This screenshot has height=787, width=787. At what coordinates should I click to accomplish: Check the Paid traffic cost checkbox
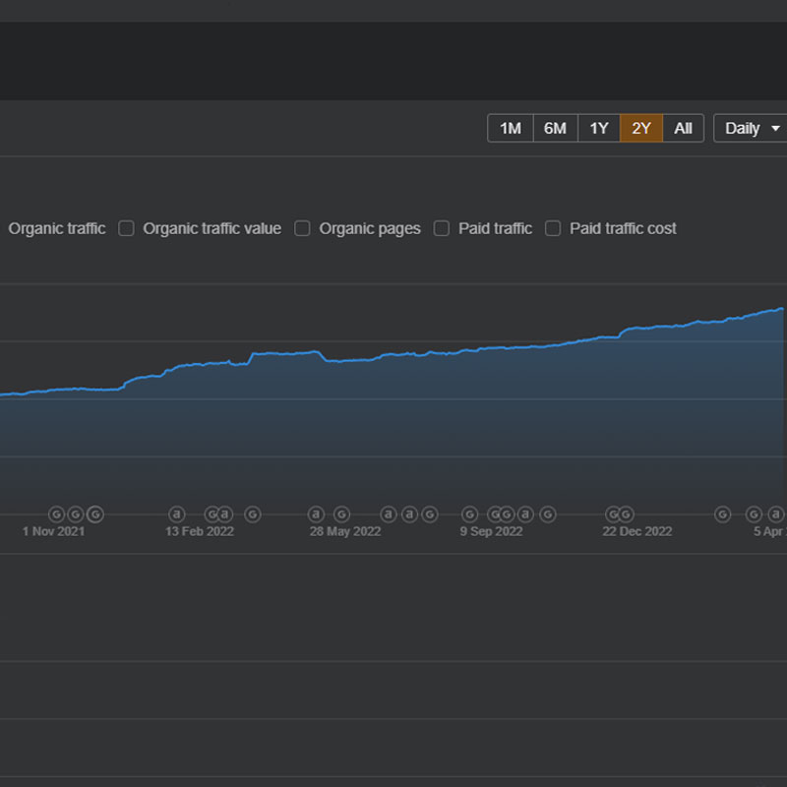pos(553,228)
